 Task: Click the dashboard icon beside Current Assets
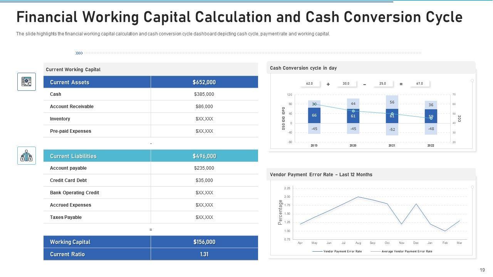tap(27, 82)
